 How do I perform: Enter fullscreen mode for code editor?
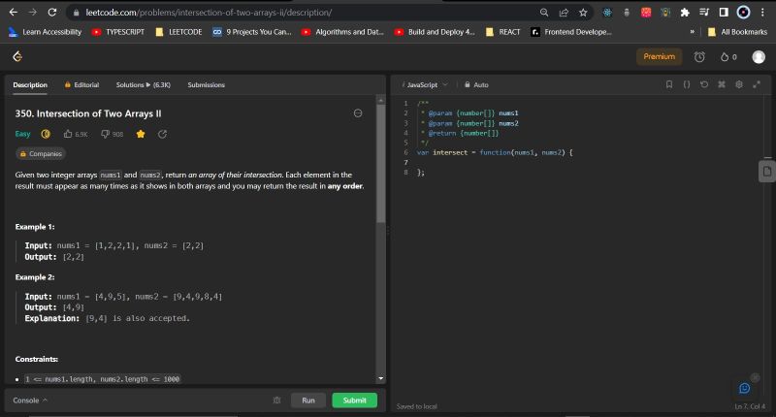tap(756, 84)
